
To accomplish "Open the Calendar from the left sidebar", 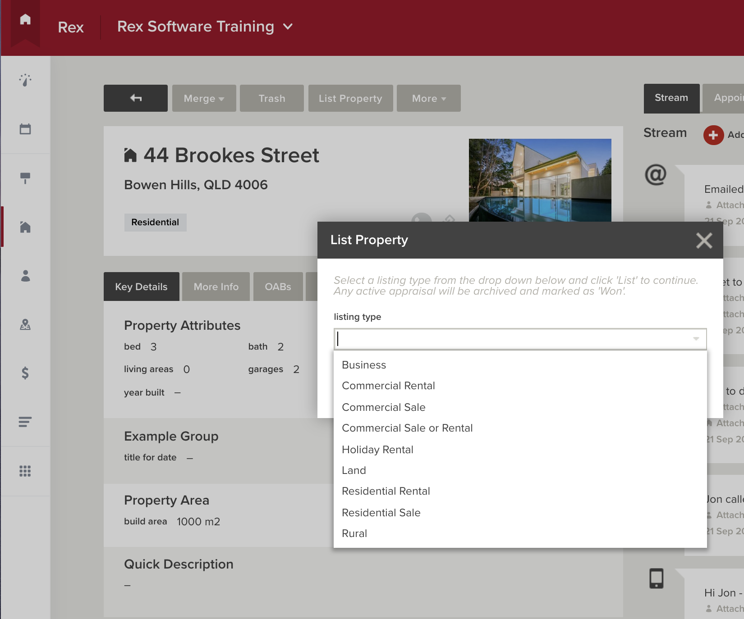I will (25, 129).
